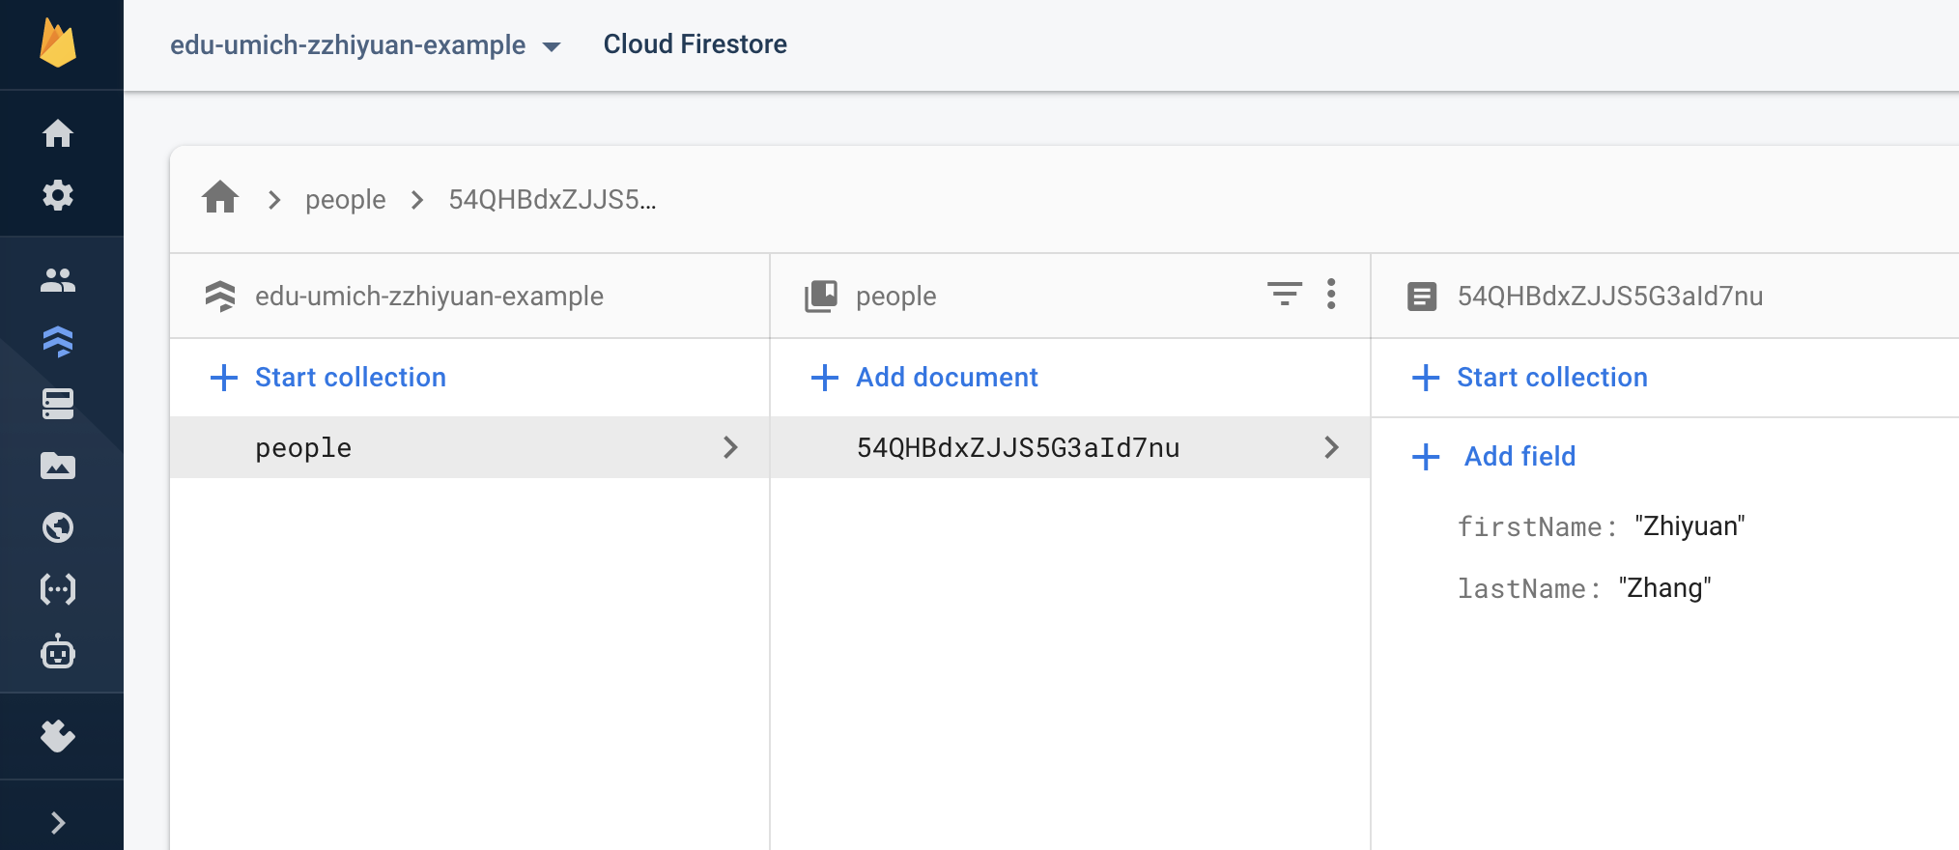Viewport: 1959px width, 850px height.
Task: Open Functions brackets icon in sidebar
Action: [58, 589]
